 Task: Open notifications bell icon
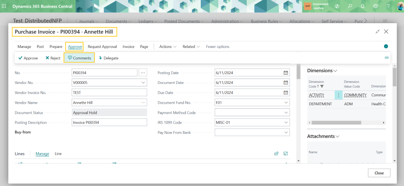(363, 6)
